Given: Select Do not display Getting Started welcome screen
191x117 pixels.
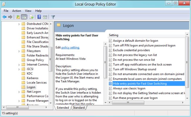Looking at the screenshot, I should [x=149, y=93].
